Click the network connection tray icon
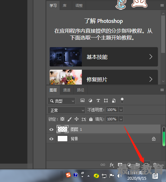The width and height of the screenshot is (166, 182). point(104,176)
